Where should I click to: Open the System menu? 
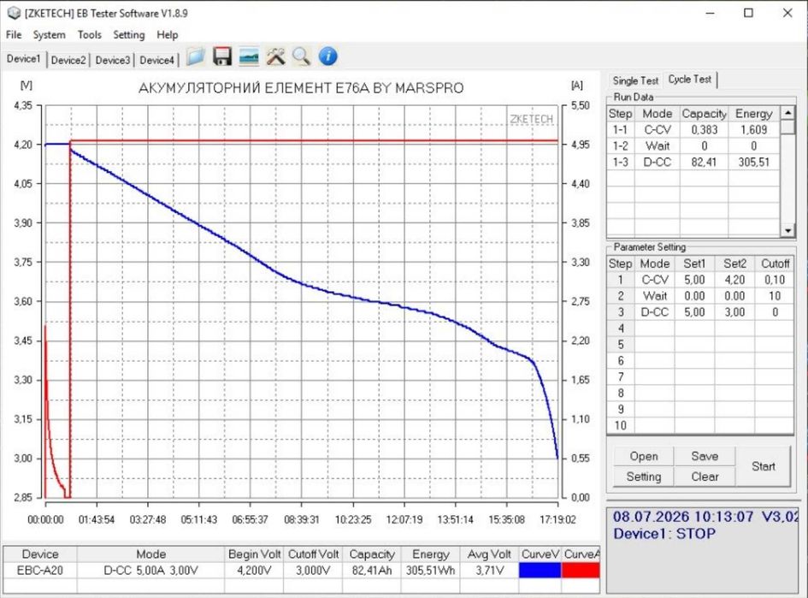[49, 34]
